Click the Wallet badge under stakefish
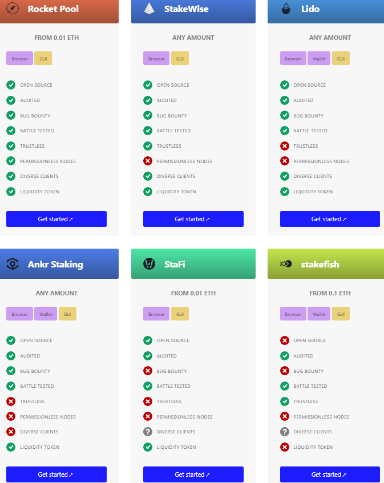The height and width of the screenshot is (483, 384). coord(318,314)
